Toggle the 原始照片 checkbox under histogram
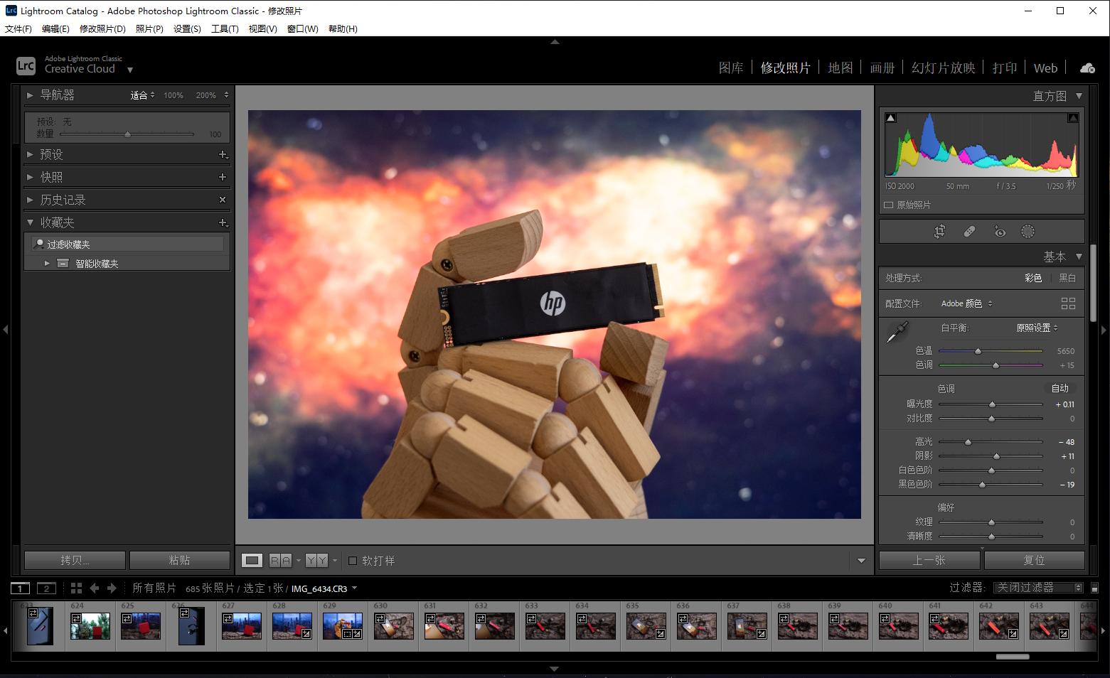 click(888, 205)
